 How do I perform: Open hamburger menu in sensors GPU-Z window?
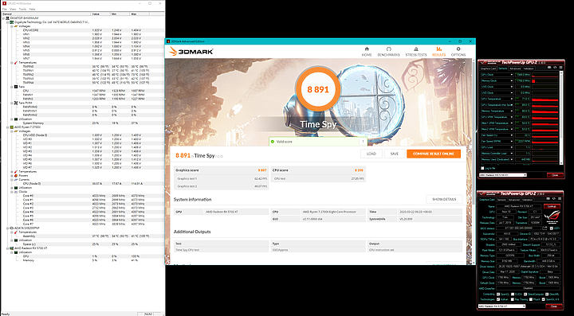(560, 67)
